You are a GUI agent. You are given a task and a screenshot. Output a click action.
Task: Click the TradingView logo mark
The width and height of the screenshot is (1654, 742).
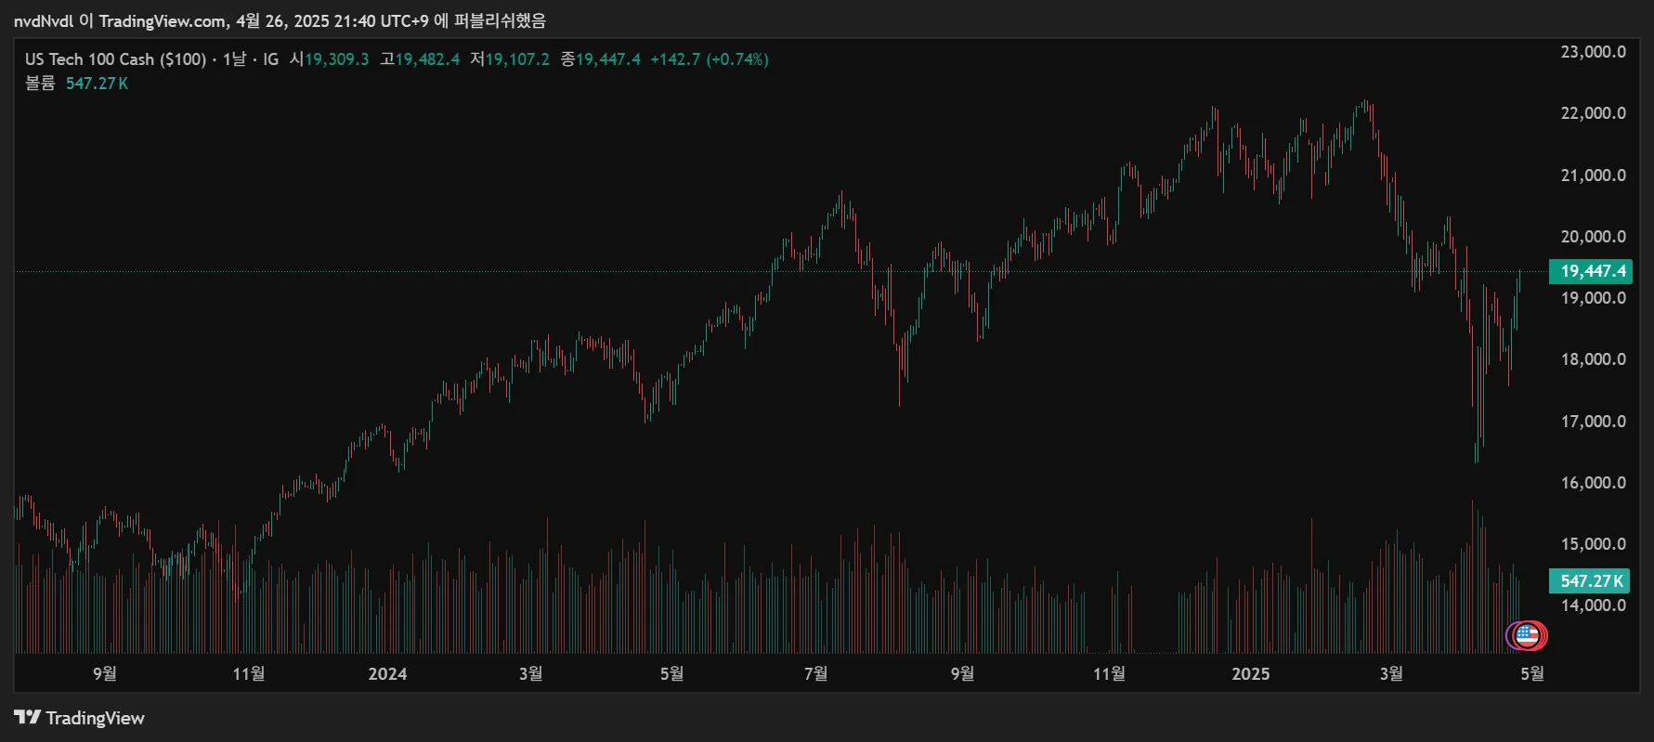(x=27, y=717)
